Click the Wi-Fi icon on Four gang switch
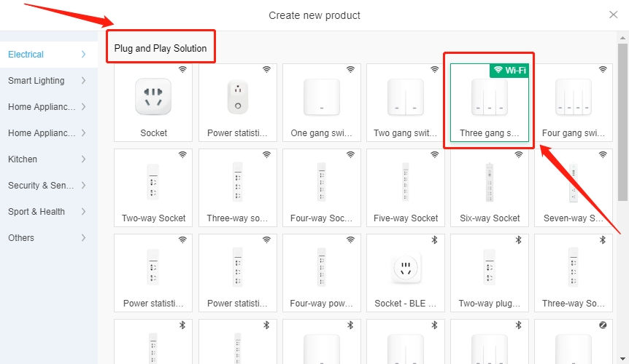The width and height of the screenshot is (629, 364). pyautogui.click(x=603, y=70)
